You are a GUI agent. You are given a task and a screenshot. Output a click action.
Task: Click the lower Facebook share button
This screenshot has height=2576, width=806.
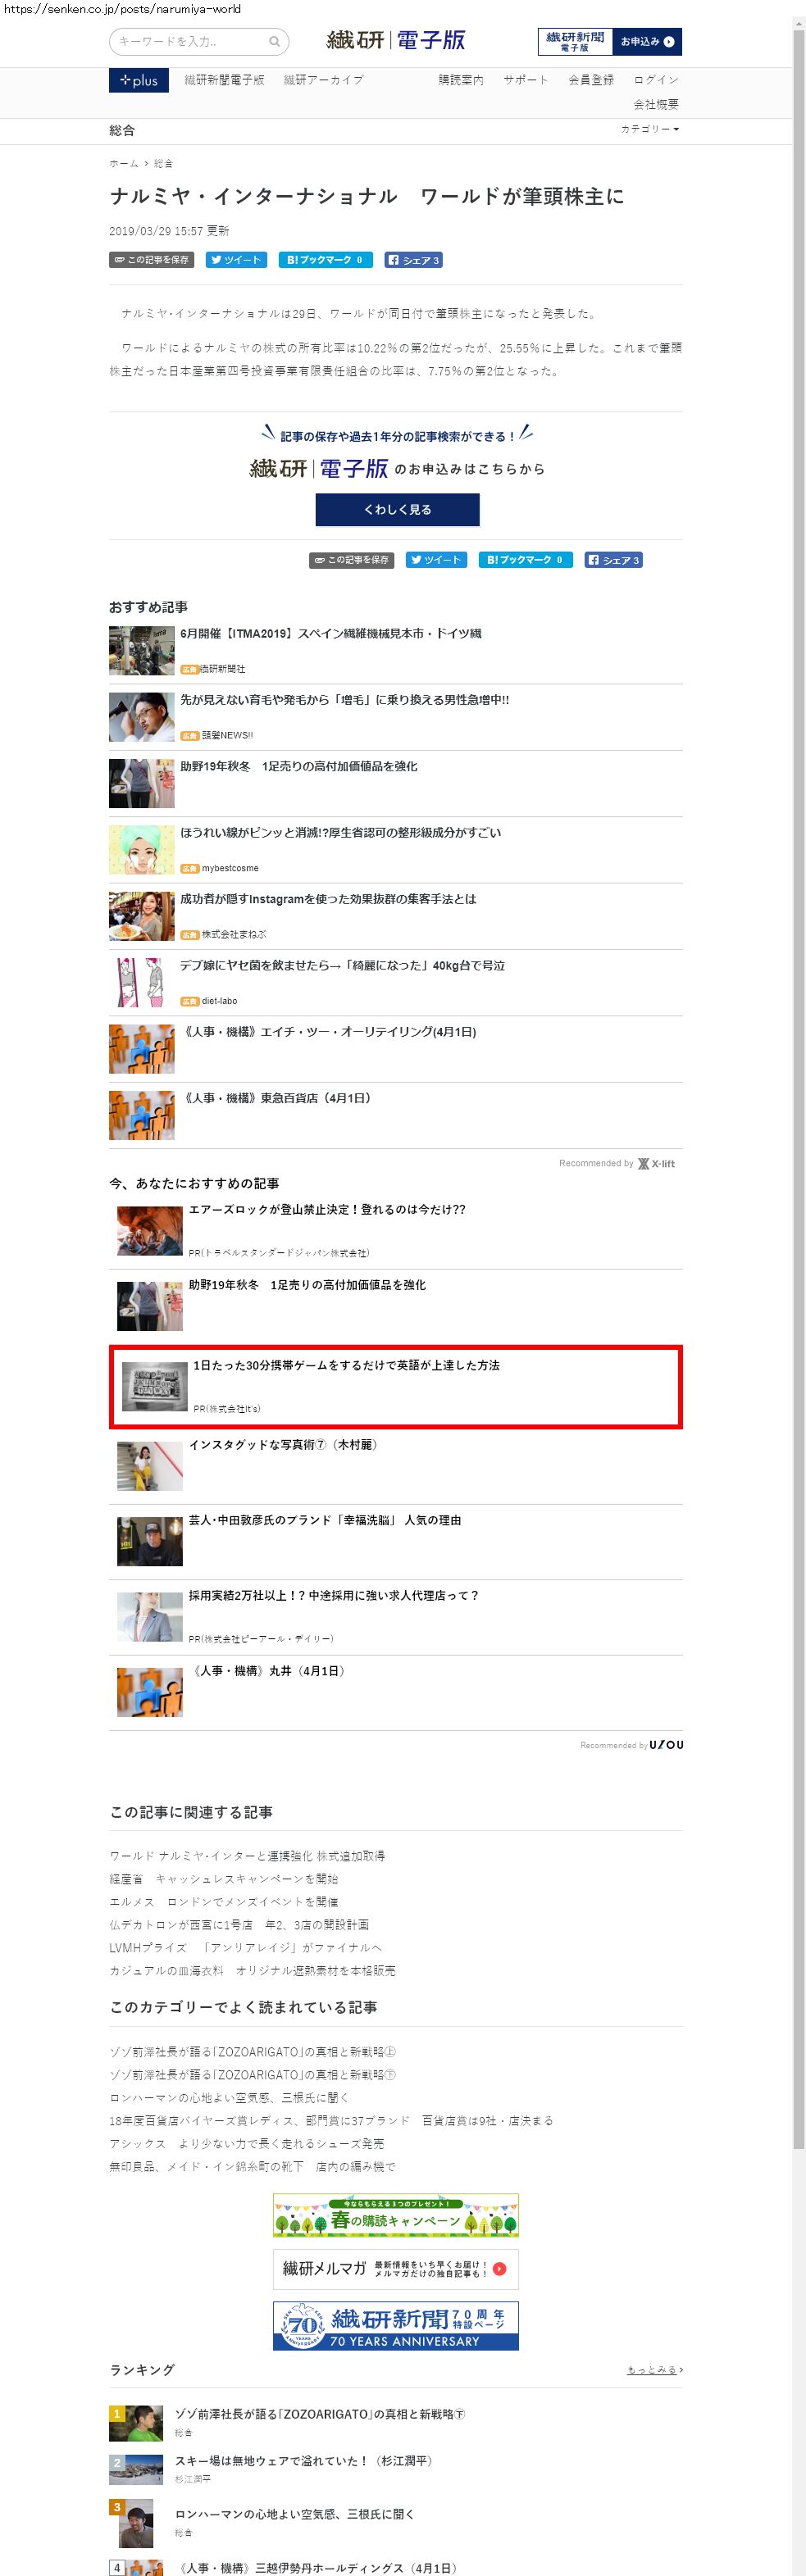(x=613, y=560)
